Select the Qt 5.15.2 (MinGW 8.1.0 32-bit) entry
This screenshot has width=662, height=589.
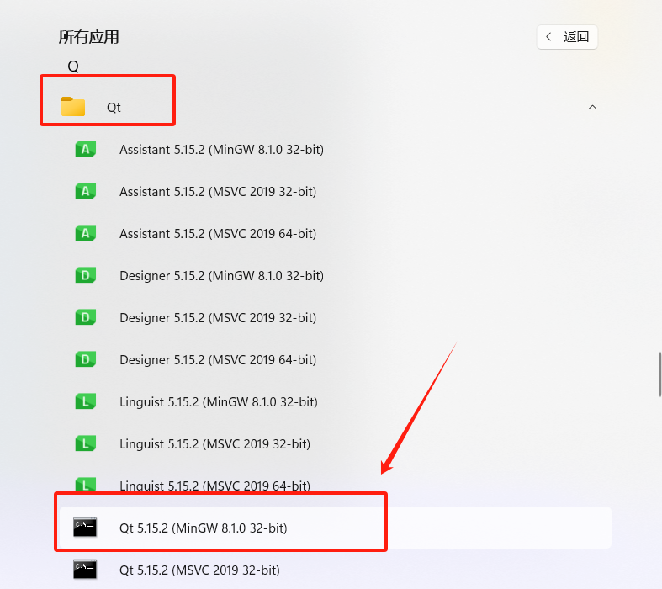(335, 528)
